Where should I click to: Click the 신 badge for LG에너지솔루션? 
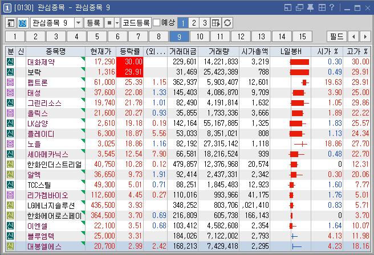[10, 205]
